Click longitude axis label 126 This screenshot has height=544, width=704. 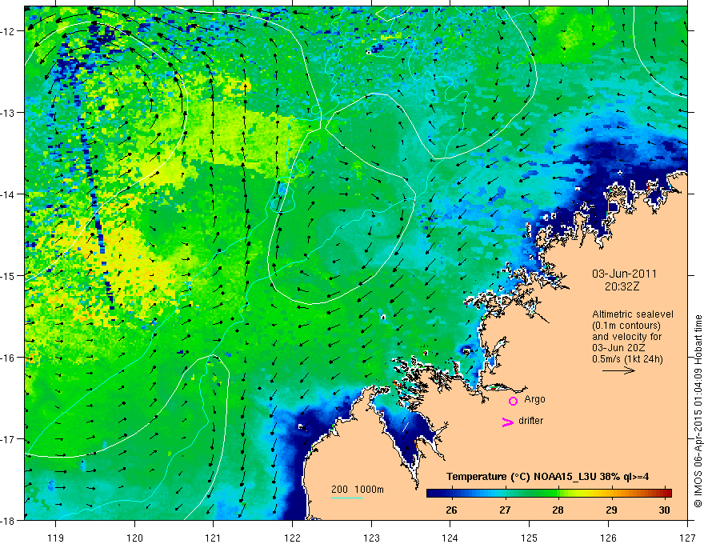click(x=608, y=538)
